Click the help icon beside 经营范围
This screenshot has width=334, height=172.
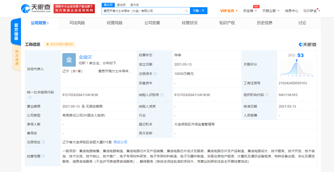[x=44, y=156]
